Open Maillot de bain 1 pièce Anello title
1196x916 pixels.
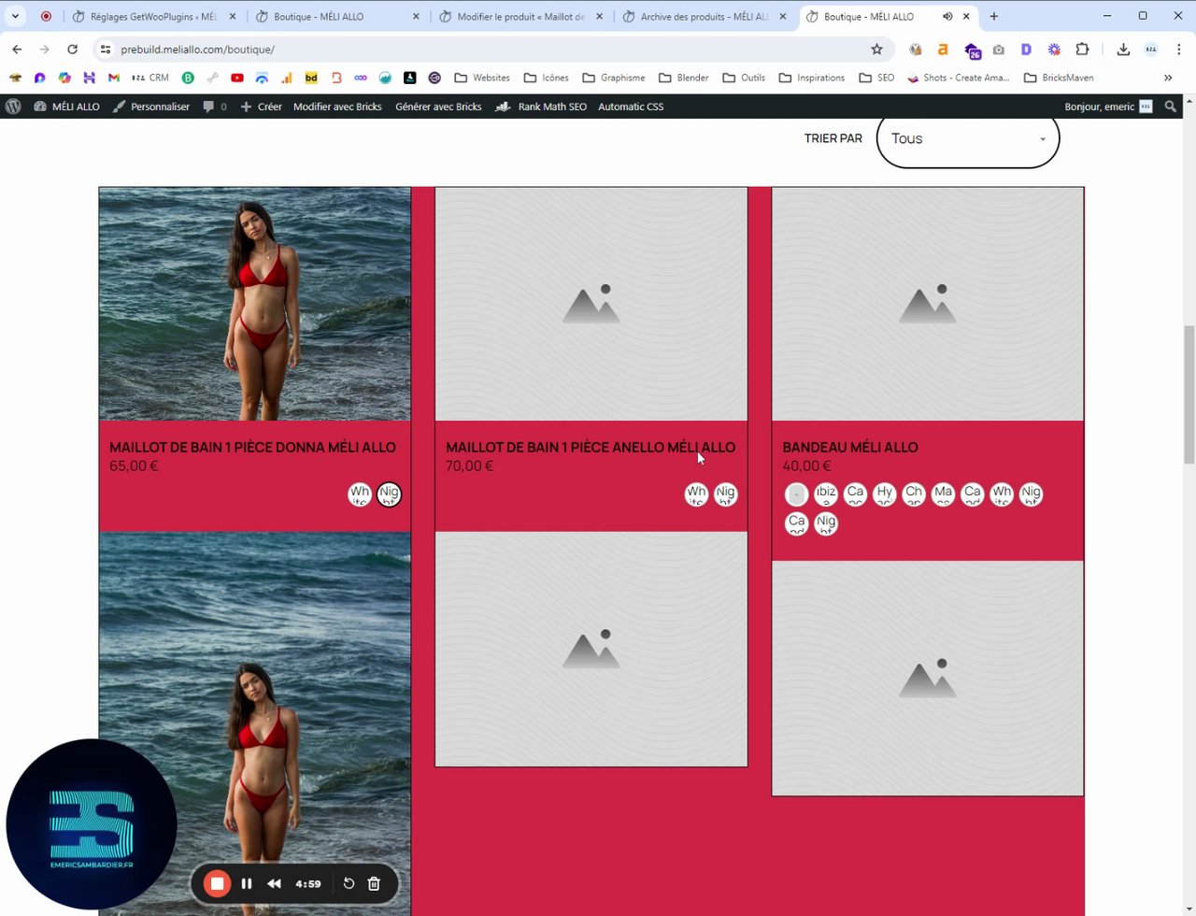(591, 448)
